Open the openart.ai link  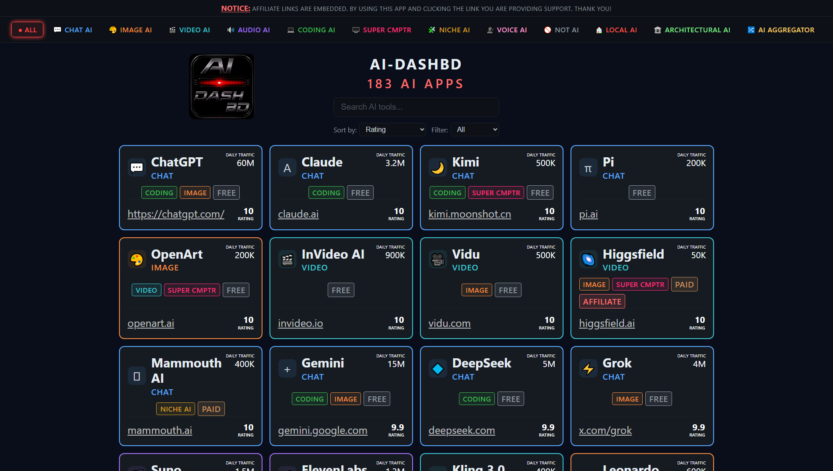151,323
